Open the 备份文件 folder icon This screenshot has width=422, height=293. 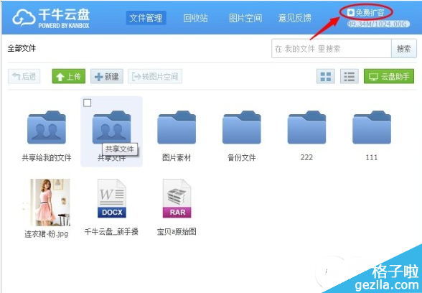click(x=242, y=127)
